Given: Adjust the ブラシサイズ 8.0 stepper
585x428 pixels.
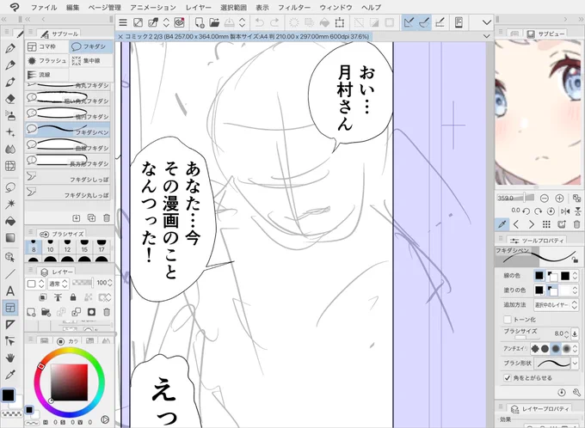Looking at the screenshot, I should pyautogui.click(x=567, y=333).
